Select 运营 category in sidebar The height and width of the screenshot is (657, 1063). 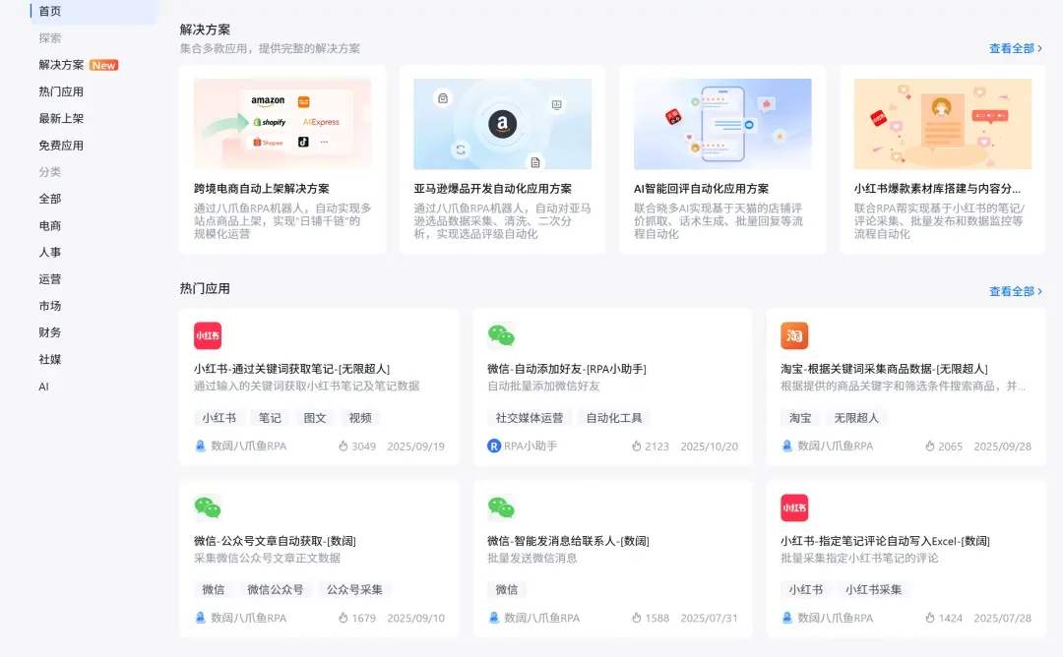coord(49,279)
